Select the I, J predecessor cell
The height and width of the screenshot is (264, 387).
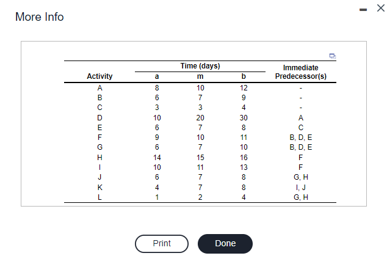pos(300,188)
